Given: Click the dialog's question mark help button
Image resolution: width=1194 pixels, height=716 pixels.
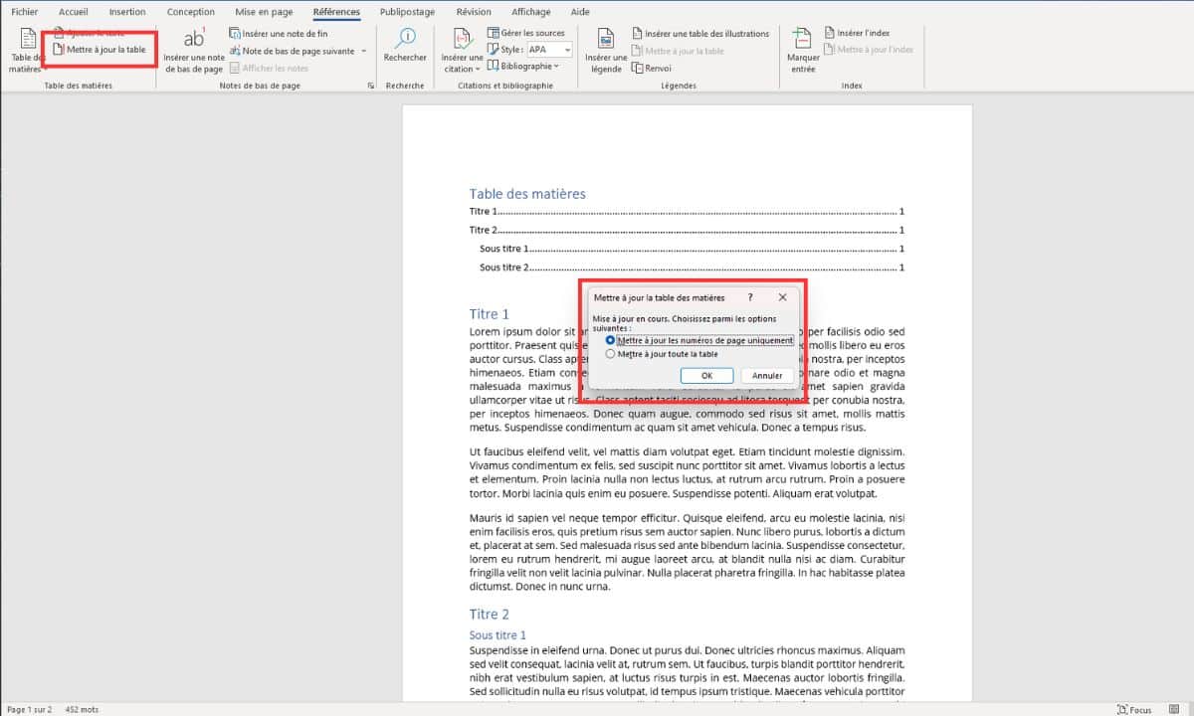Looking at the screenshot, I should [x=750, y=297].
